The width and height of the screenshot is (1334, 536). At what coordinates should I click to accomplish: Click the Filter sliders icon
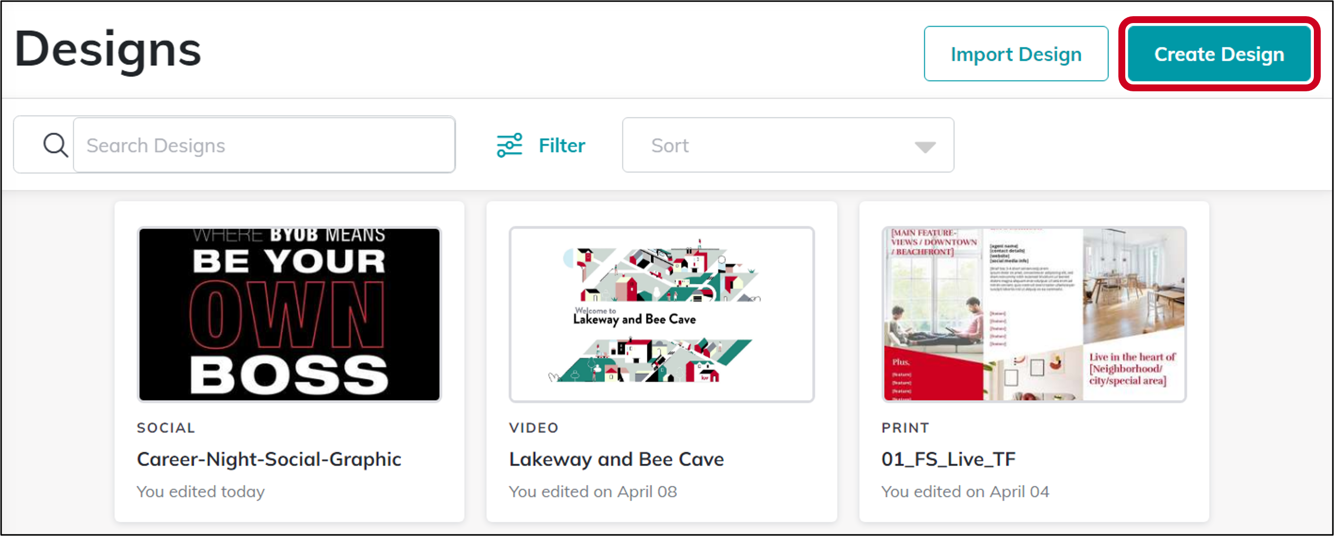pyautogui.click(x=509, y=145)
